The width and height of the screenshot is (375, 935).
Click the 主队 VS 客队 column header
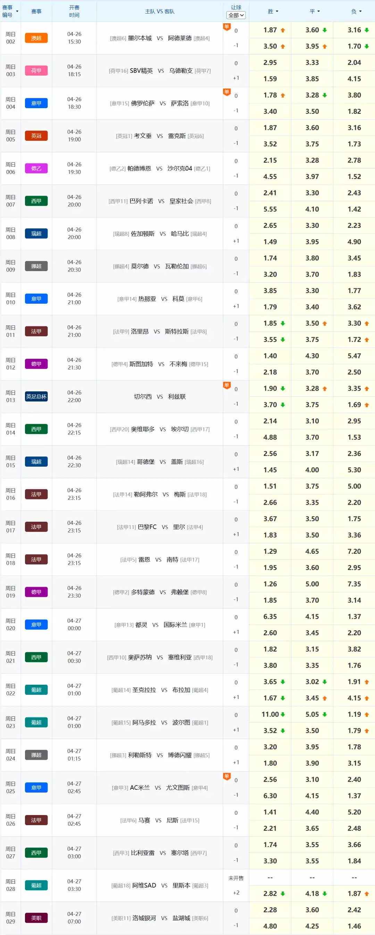tap(160, 11)
